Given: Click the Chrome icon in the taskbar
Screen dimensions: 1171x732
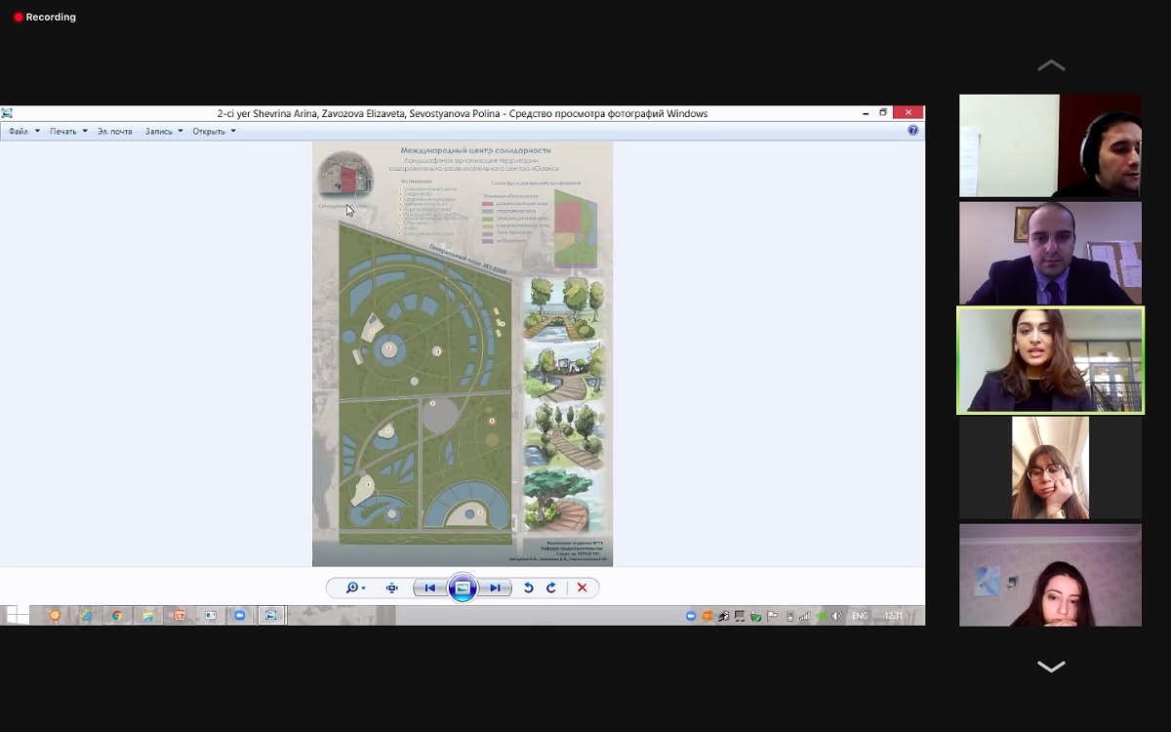Looking at the screenshot, I should pyautogui.click(x=117, y=616).
